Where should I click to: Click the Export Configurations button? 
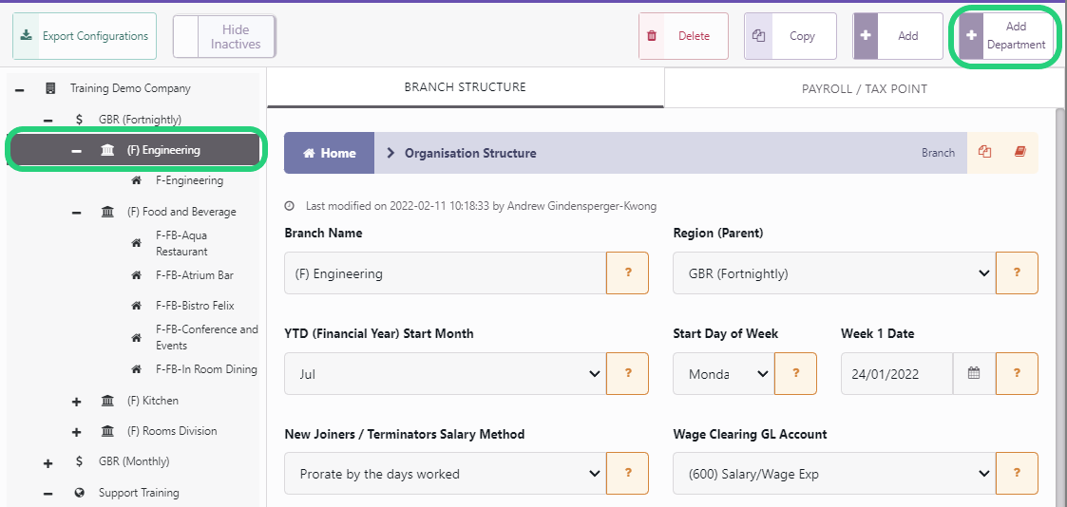click(85, 36)
